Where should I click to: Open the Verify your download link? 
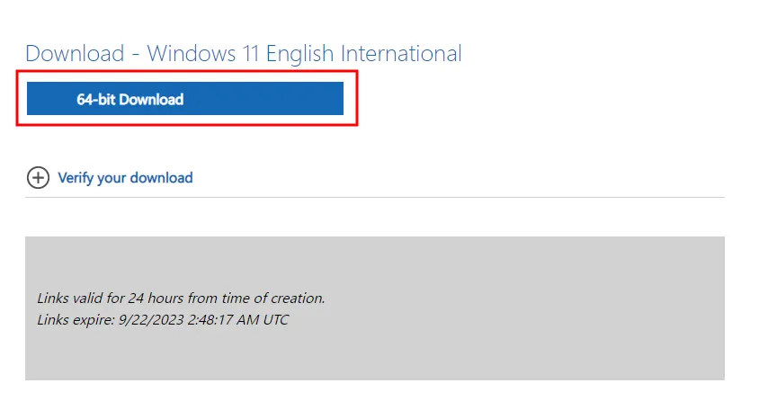[125, 178]
